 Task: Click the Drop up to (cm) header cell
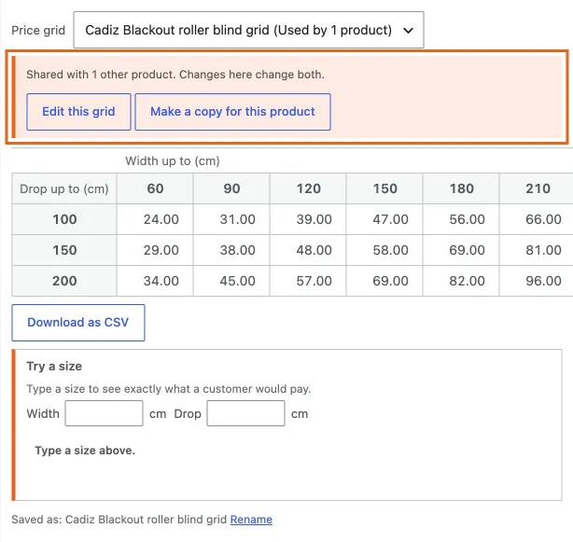pyautogui.click(x=64, y=188)
